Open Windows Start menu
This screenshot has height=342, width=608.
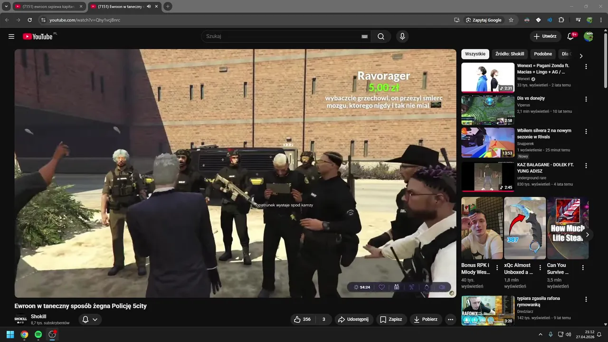coord(10,334)
